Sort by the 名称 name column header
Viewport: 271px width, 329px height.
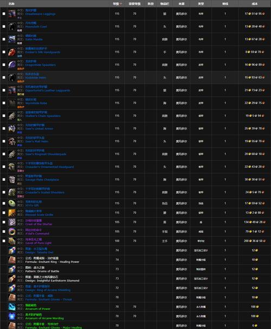coord(11,4)
